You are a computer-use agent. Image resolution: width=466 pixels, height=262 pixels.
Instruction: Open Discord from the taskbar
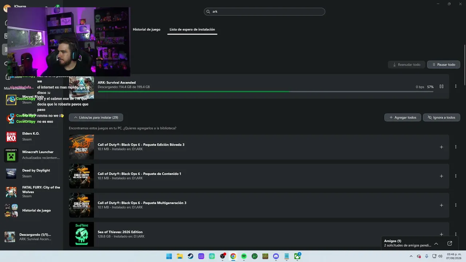(276, 256)
